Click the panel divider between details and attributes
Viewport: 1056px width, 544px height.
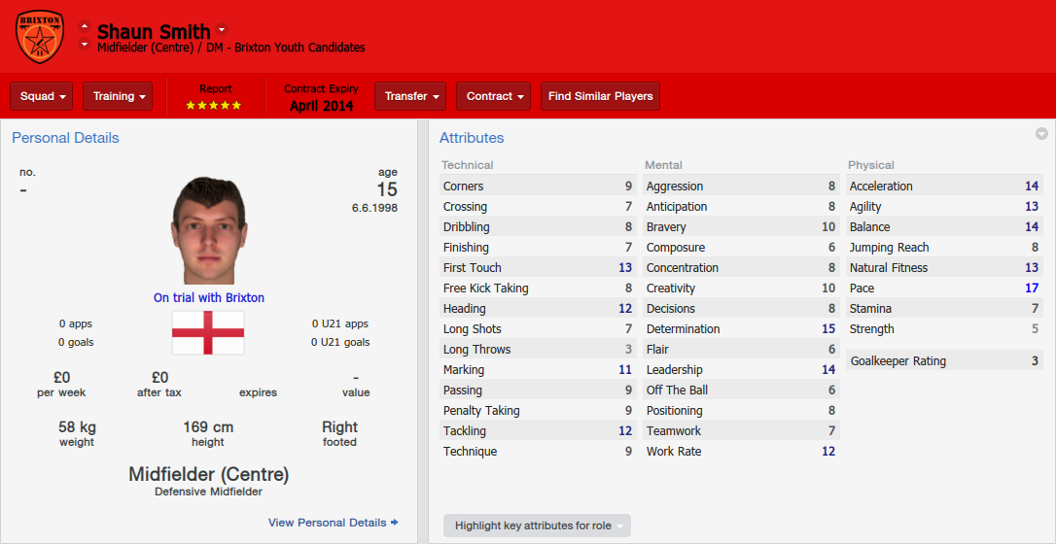point(423,331)
